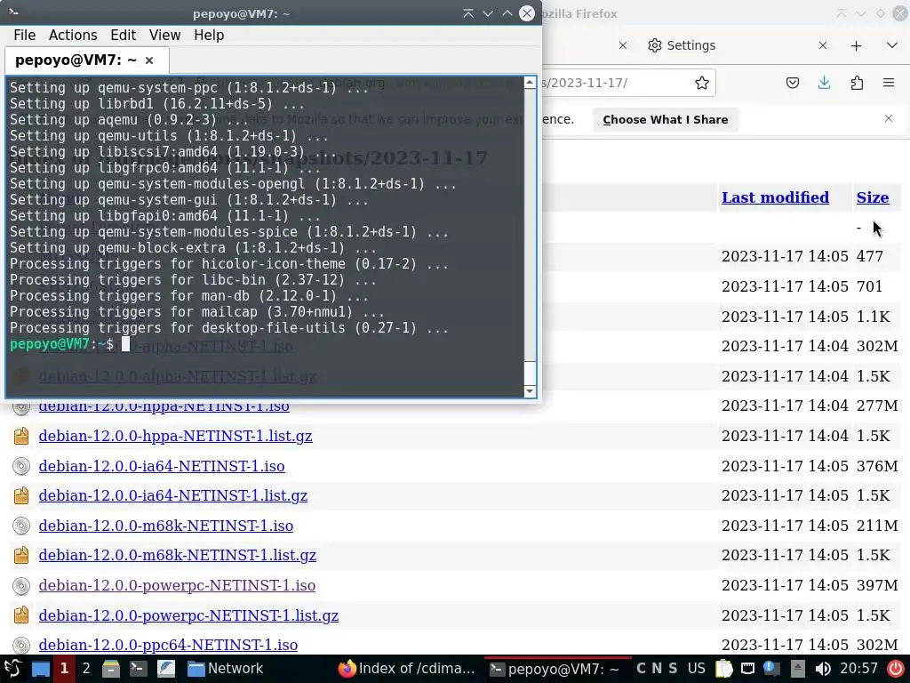Close the pepoyo@VM7 terminal tab

tap(149, 60)
